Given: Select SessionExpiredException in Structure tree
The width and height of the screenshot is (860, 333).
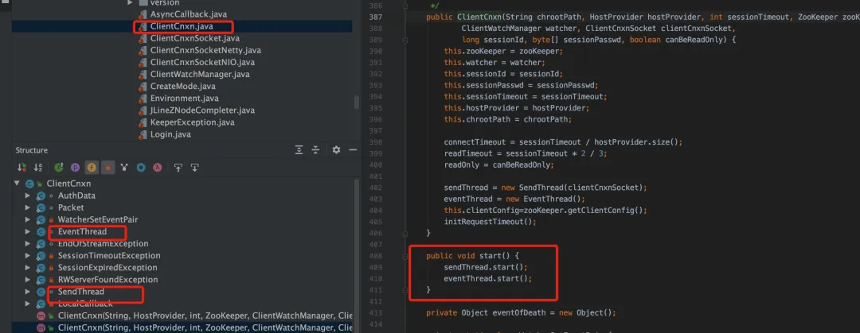Looking at the screenshot, I should click(107, 268).
